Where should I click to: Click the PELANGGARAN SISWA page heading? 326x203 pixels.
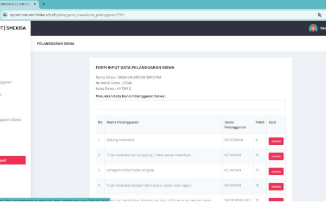point(55,44)
